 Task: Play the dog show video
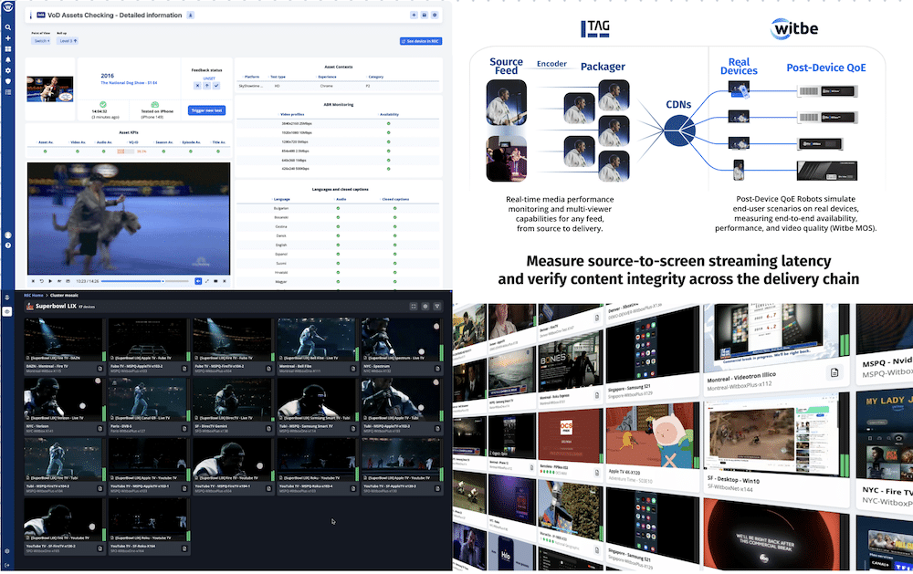[x=50, y=281]
